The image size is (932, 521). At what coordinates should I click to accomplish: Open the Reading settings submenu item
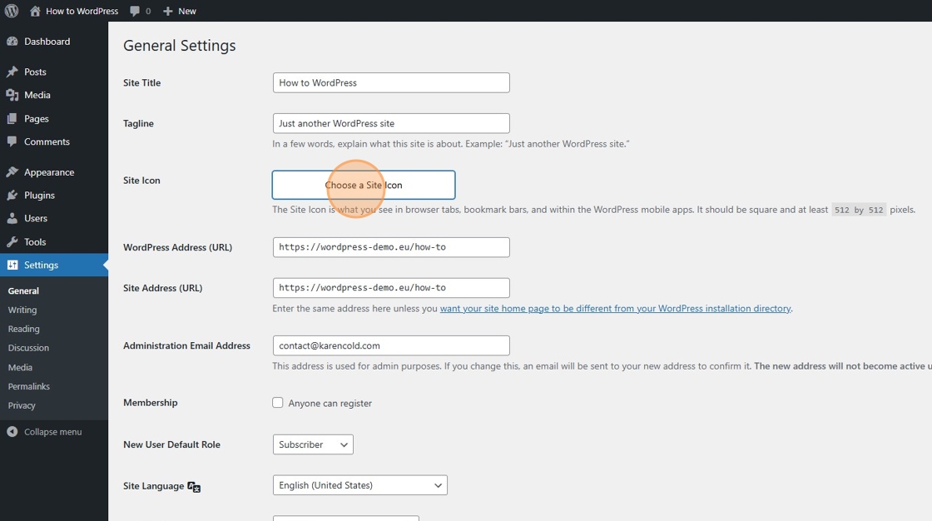coord(24,329)
